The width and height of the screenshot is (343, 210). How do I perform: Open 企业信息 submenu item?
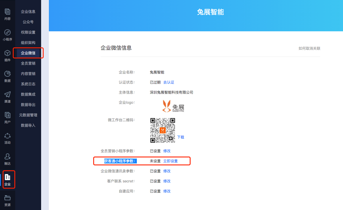click(x=28, y=11)
